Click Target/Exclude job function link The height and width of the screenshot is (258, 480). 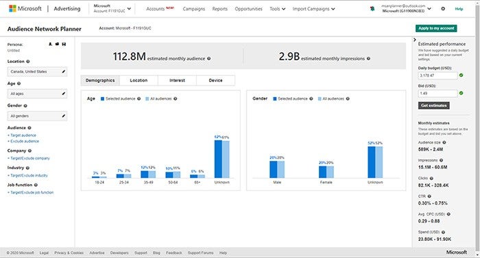[32, 192]
